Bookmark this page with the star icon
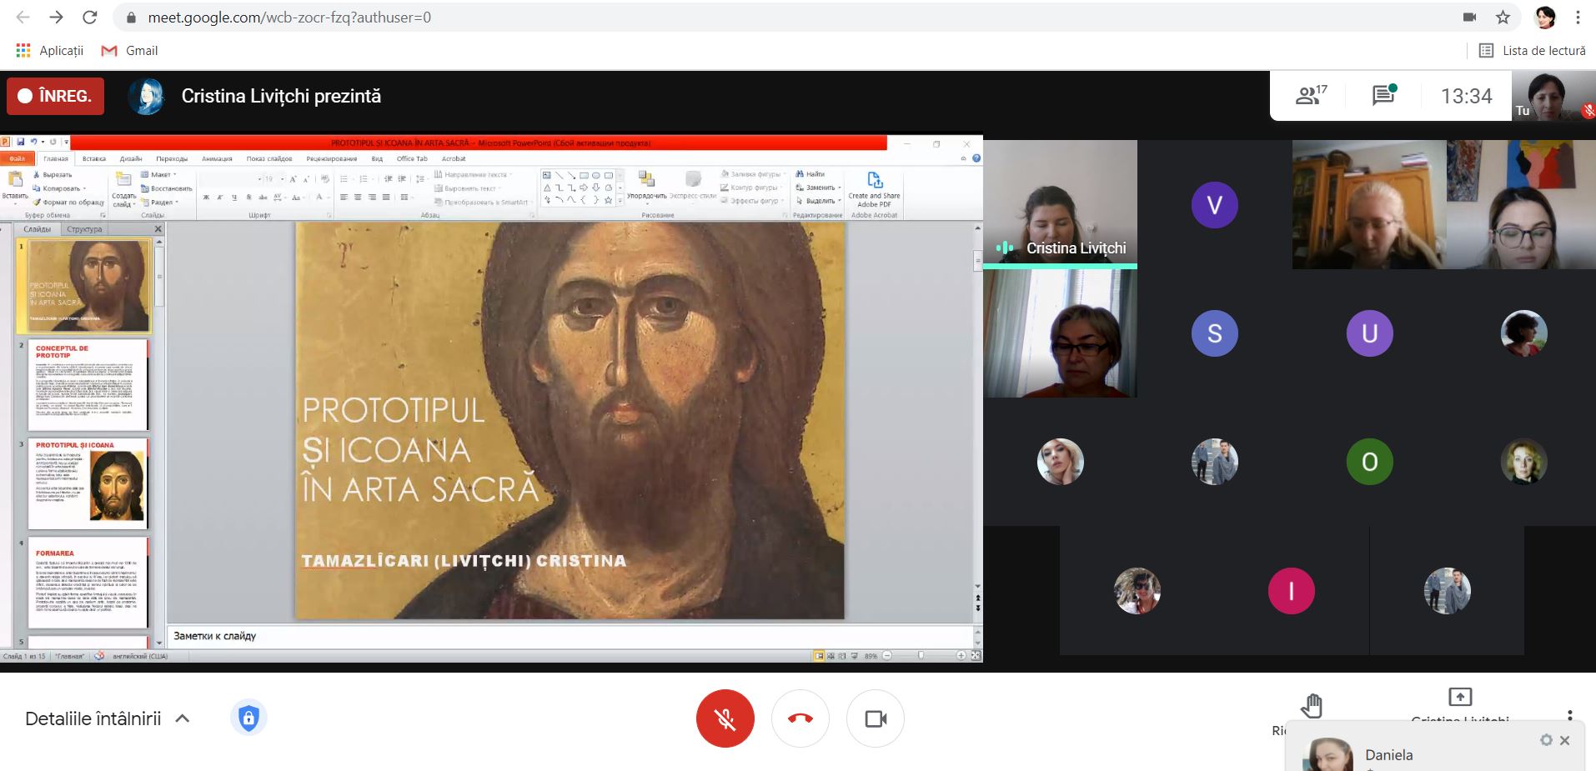Image resolution: width=1596 pixels, height=771 pixels. (1503, 18)
